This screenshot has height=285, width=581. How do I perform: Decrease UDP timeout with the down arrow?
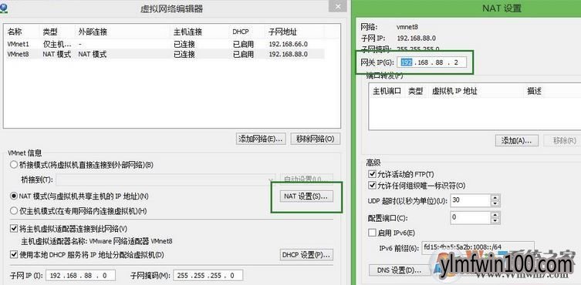pos(495,204)
